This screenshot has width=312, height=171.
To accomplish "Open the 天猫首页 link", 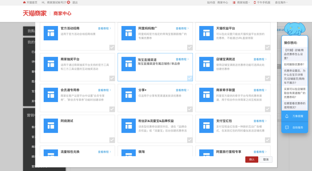I will tap(32, 3).
